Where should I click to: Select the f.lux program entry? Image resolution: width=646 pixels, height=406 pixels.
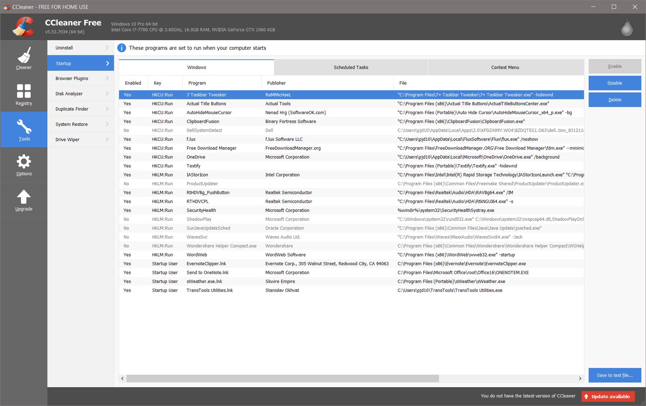351,139
